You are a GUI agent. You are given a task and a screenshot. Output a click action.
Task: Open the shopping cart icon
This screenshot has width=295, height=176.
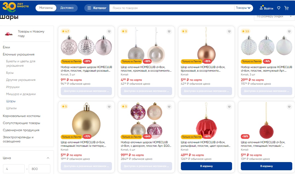coord(287,8)
